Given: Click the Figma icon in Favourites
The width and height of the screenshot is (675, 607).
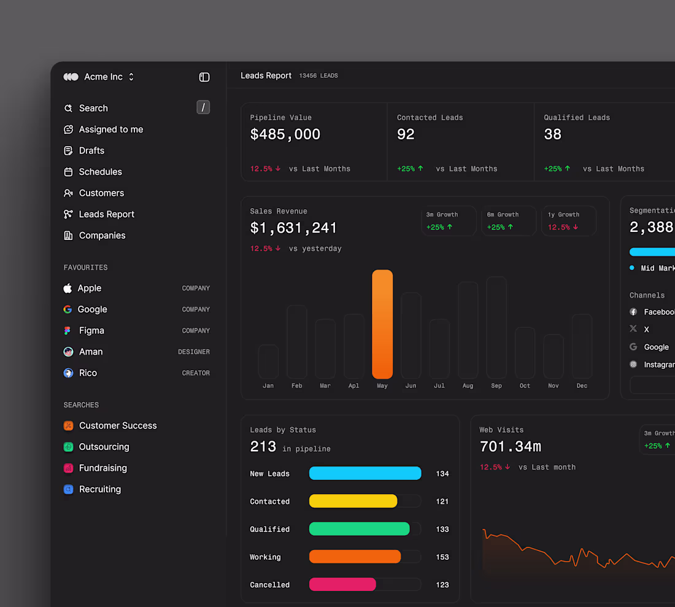Looking at the screenshot, I should (x=67, y=330).
